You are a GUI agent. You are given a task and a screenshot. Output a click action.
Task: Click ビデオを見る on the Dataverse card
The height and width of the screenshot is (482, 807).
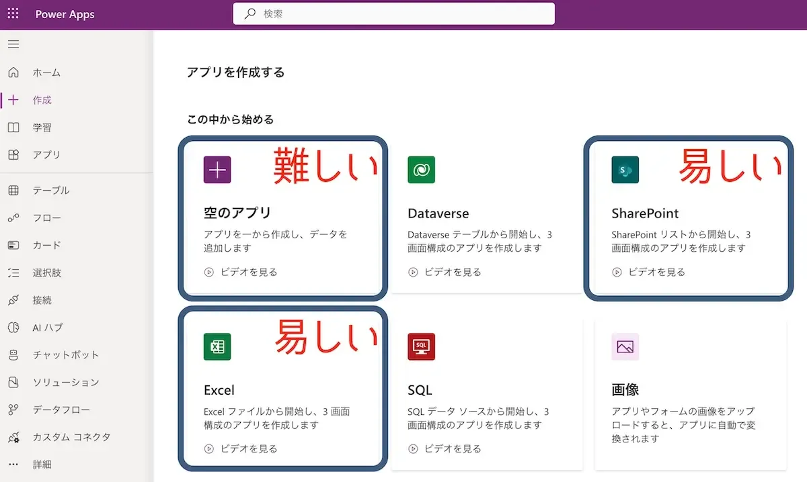pos(453,273)
